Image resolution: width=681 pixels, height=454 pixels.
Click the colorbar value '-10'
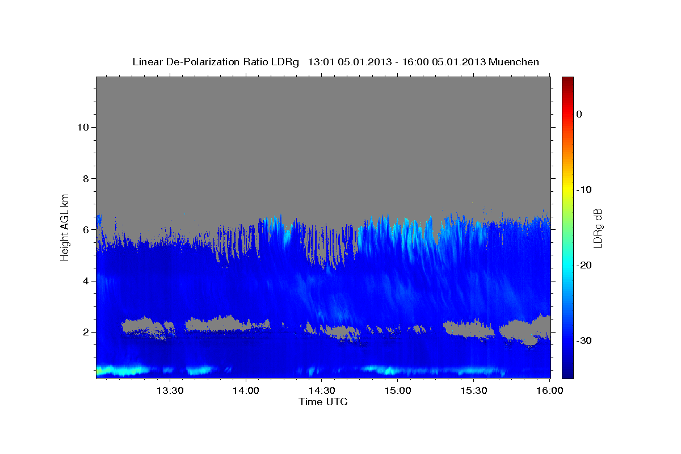(585, 190)
